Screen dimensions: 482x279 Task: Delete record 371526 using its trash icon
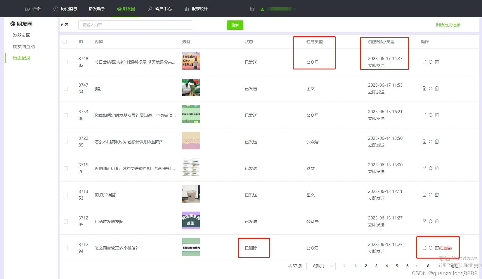click(x=436, y=168)
